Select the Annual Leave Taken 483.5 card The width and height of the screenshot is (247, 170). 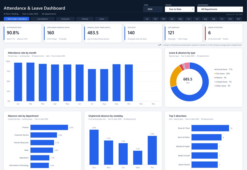(x=103, y=33)
